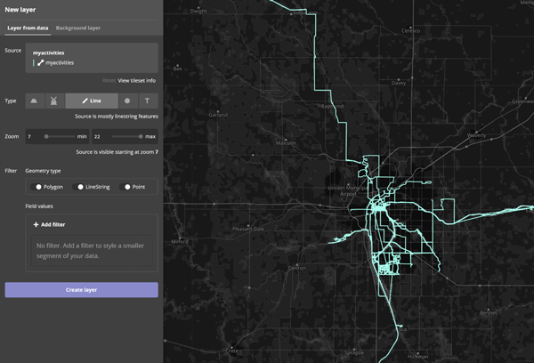Click the plus icon beside Add filter
This screenshot has height=363, width=534.
pyautogui.click(x=36, y=224)
